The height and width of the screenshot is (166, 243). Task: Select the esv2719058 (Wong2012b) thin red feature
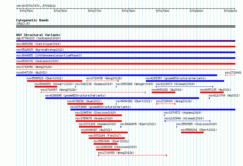(103, 81)
